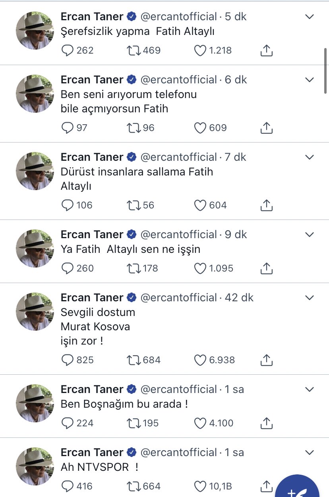Open Ercan Taner name on 'Ben Boşnağım' tweet

tap(92, 389)
